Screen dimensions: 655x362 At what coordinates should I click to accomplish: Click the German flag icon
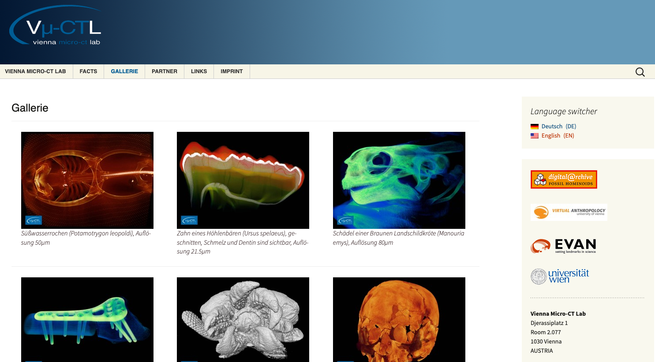[535, 127]
